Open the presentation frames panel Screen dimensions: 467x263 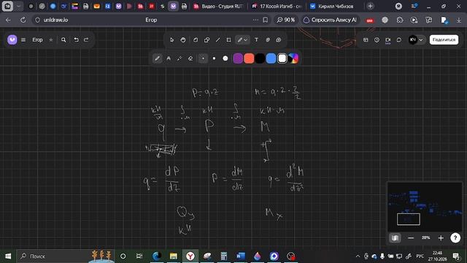pyautogui.click(x=366, y=40)
